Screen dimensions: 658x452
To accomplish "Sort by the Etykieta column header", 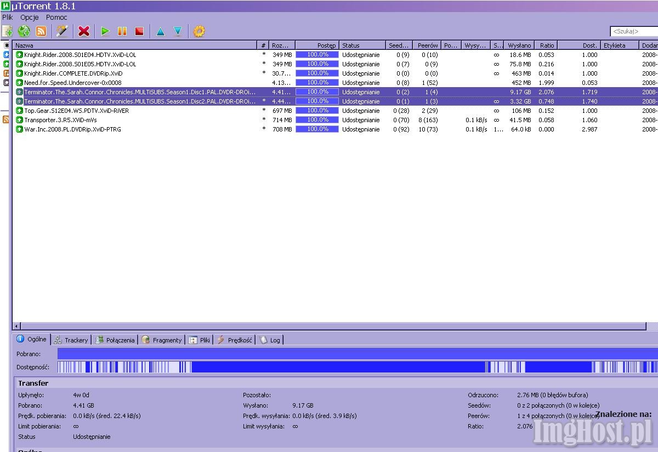I will (x=620, y=45).
